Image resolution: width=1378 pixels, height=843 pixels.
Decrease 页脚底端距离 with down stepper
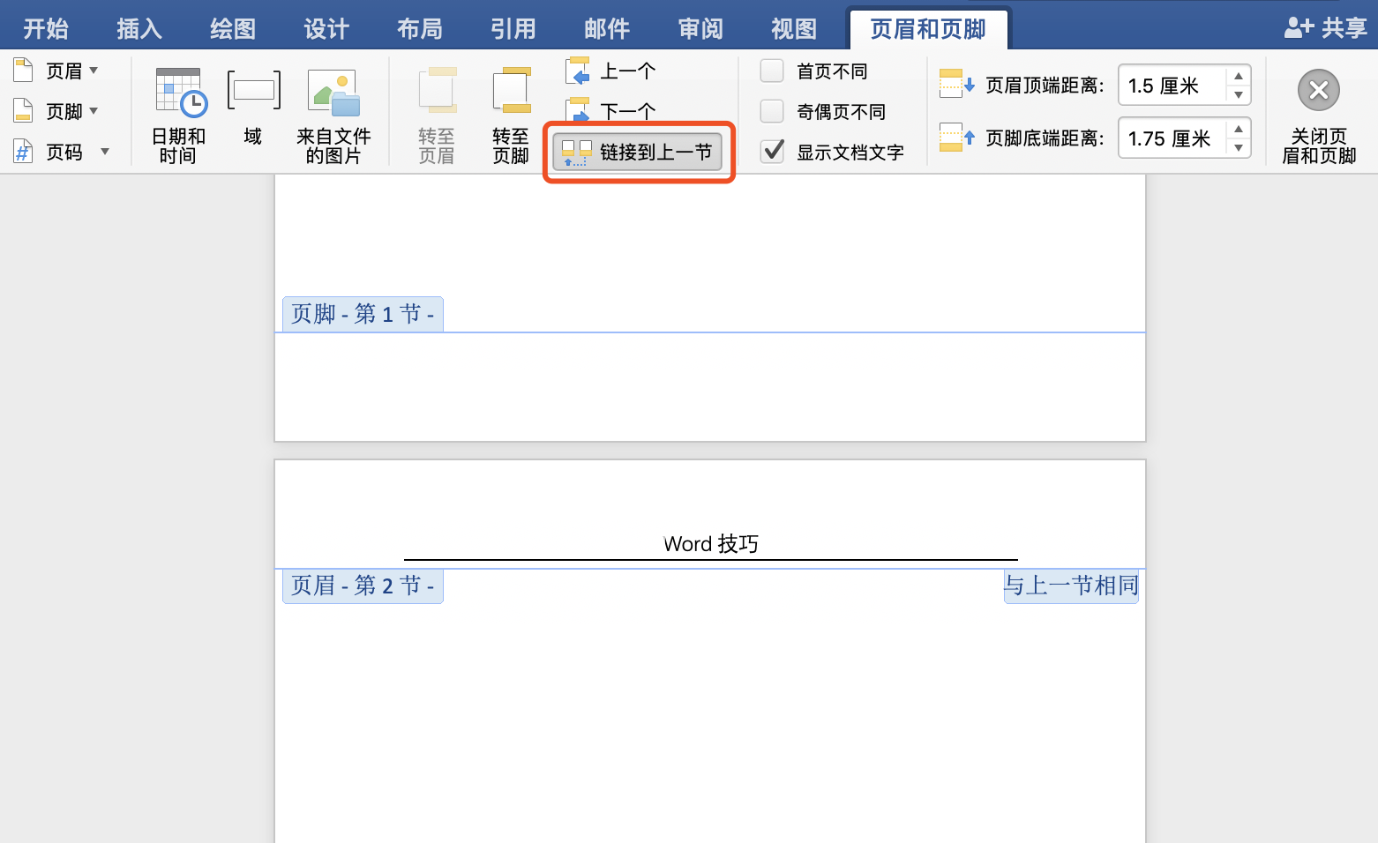coord(1239,147)
